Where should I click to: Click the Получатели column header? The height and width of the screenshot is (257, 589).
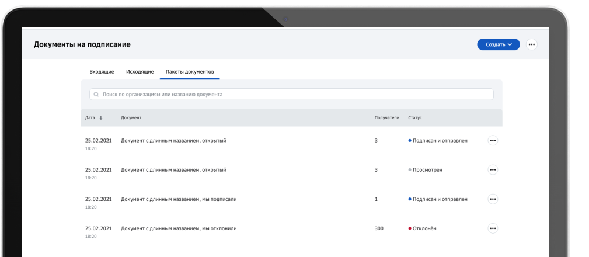pos(386,118)
